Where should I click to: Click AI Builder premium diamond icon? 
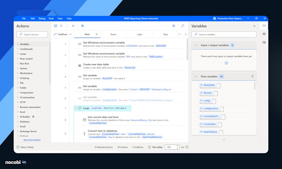click(x=33, y=117)
